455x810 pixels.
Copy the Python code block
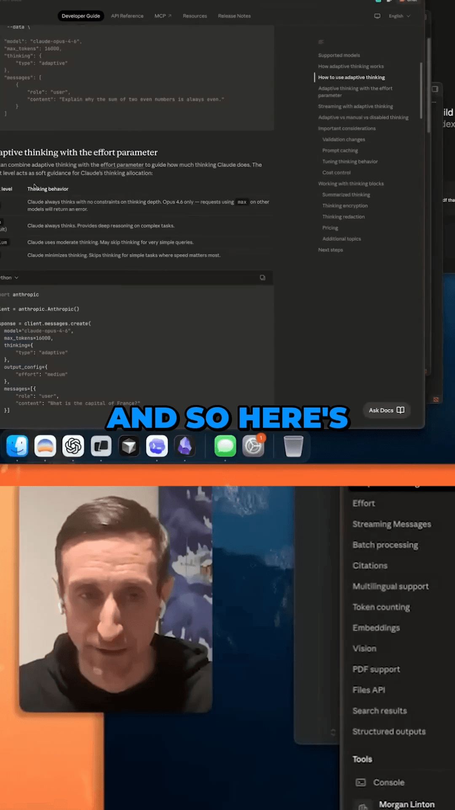(x=262, y=277)
